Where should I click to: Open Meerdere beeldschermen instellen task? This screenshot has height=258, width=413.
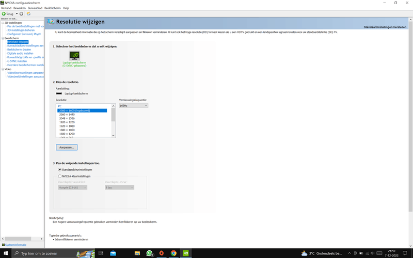tap(25, 65)
